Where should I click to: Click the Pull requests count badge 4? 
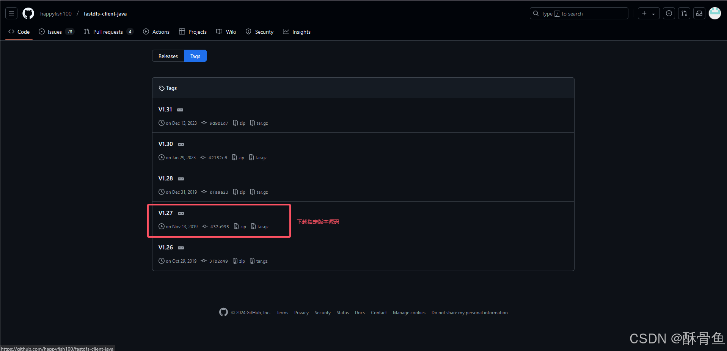pos(130,32)
